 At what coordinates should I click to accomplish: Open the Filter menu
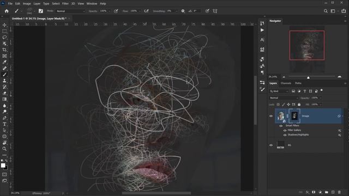(65, 4)
